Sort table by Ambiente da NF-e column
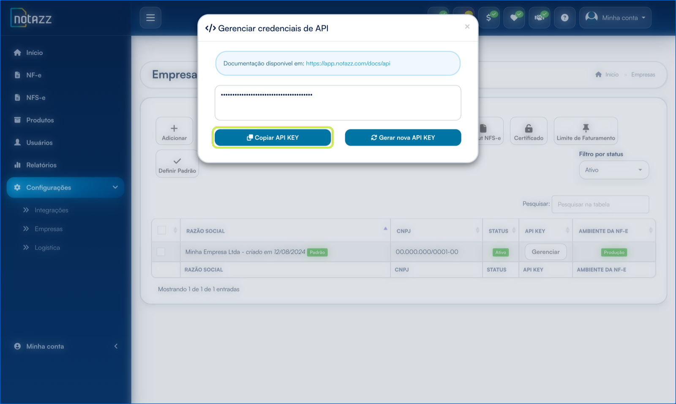The image size is (676, 404). click(x=614, y=231)
